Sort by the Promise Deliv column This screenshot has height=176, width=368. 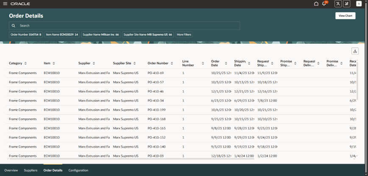(341, 63)
